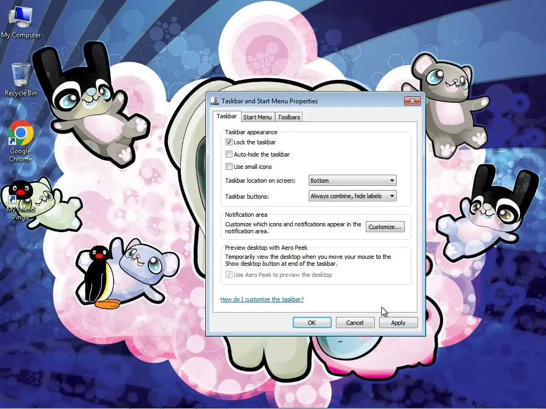
Task: Click the Use Aero Peek checkbox
Action: pyautogui.click(x=229, y=274)
